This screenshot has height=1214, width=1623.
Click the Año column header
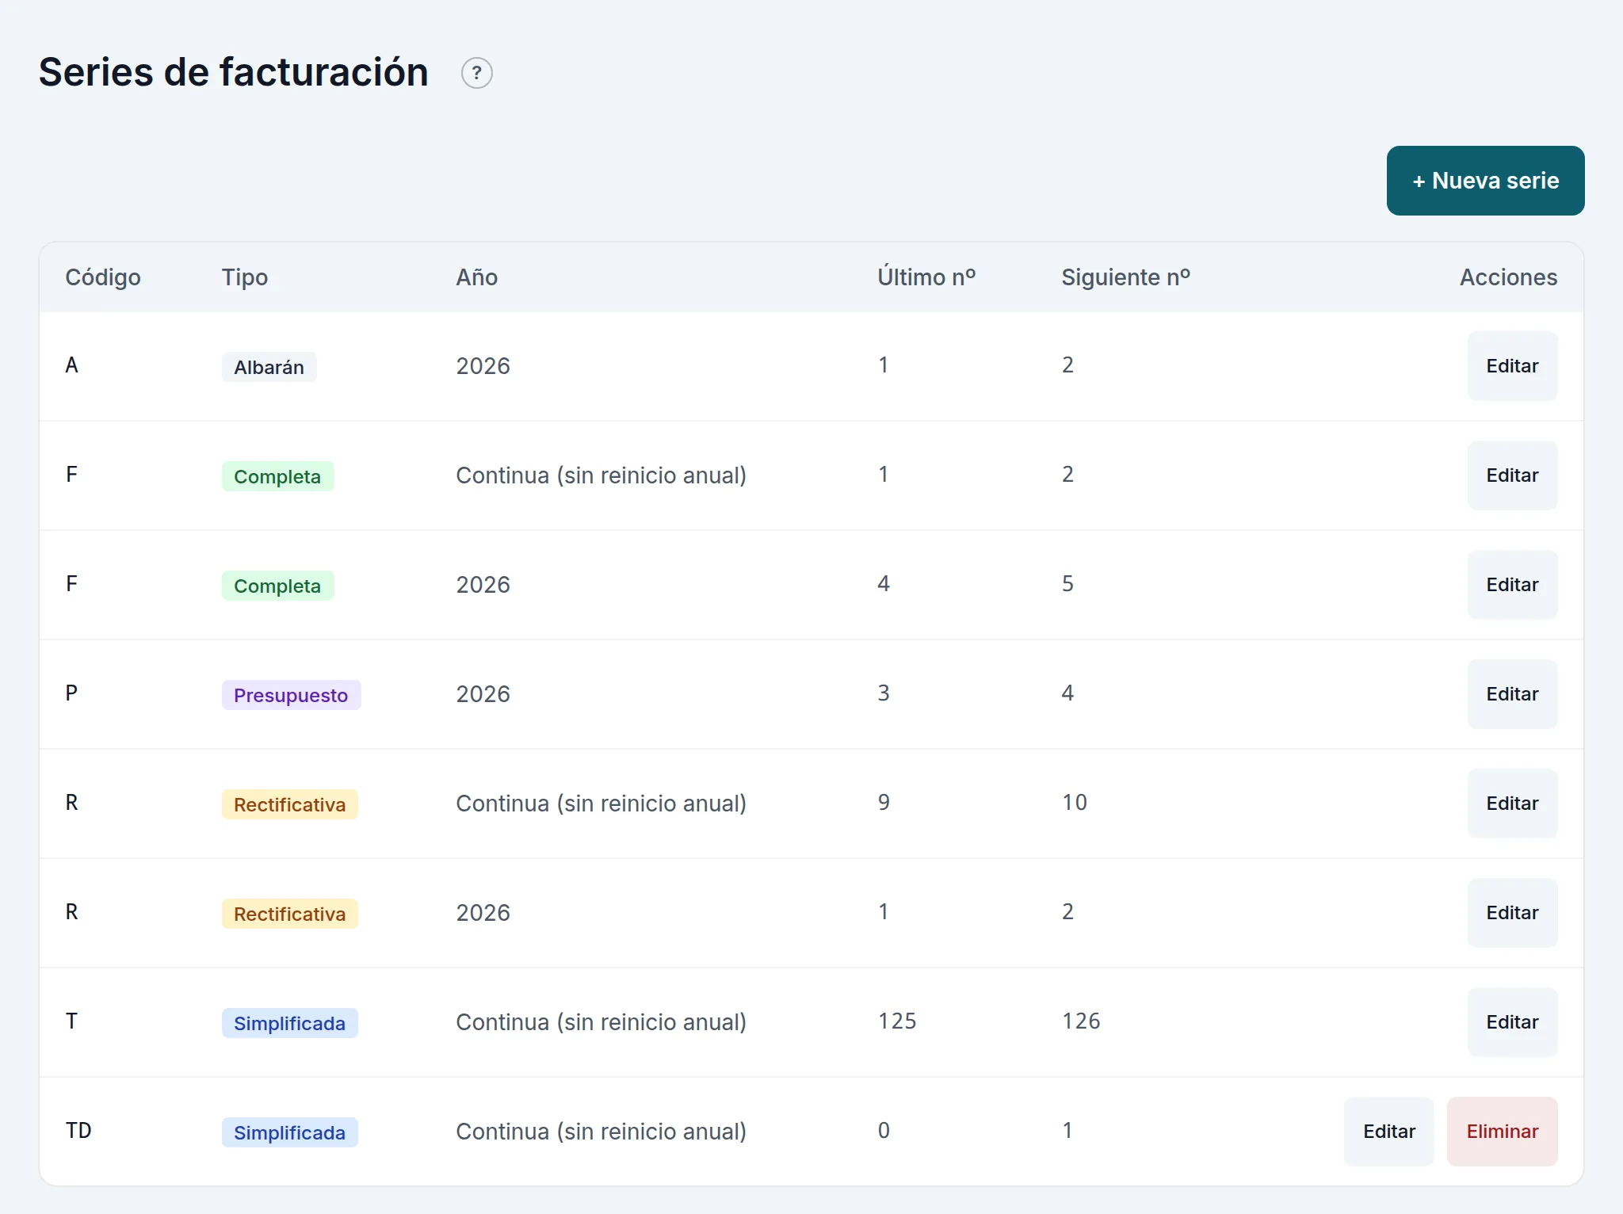pyautogui.click(x=476, y=277)
